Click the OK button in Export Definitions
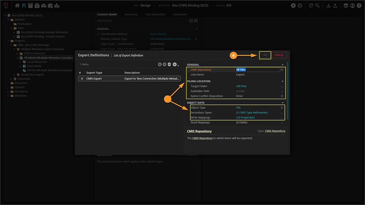This screenshot has width=365, height=205. pos(265,55)
